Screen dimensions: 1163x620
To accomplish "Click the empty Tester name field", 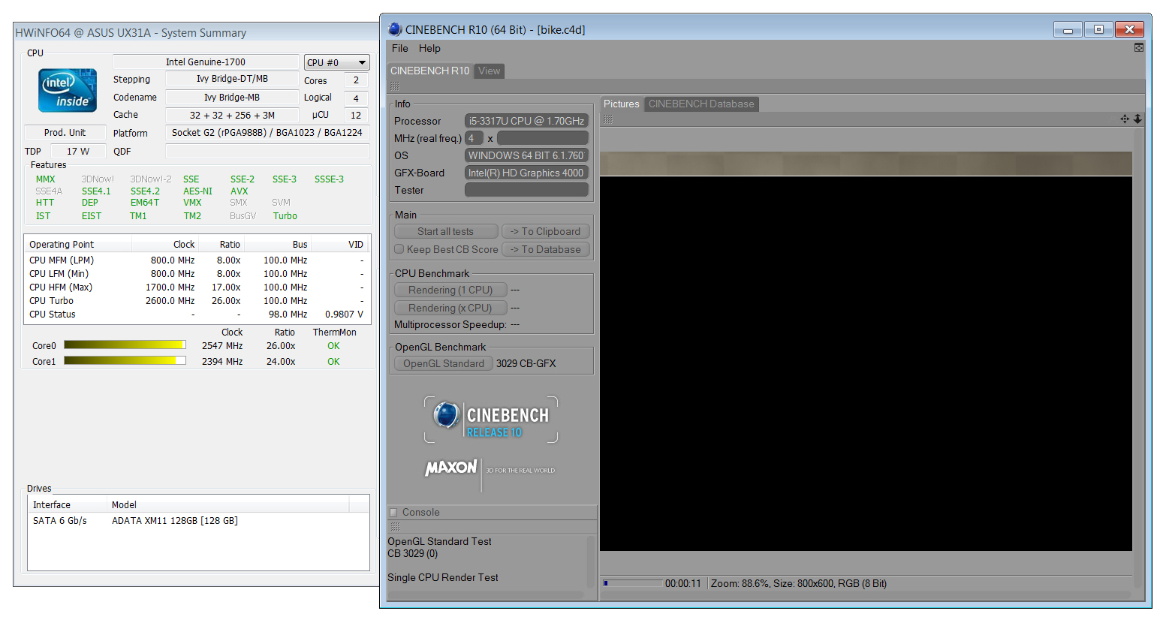I will click(x=526, y=190).
